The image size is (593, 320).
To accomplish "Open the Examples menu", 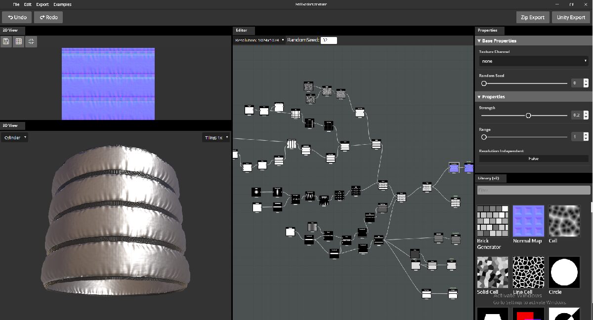I will pos(62,4).
